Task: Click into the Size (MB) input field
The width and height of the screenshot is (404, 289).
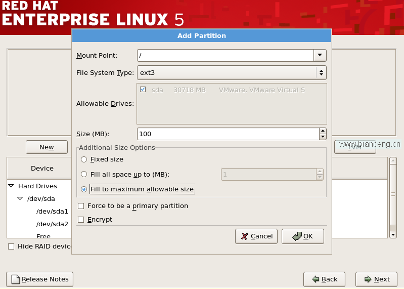Action: tap(228, 134)
